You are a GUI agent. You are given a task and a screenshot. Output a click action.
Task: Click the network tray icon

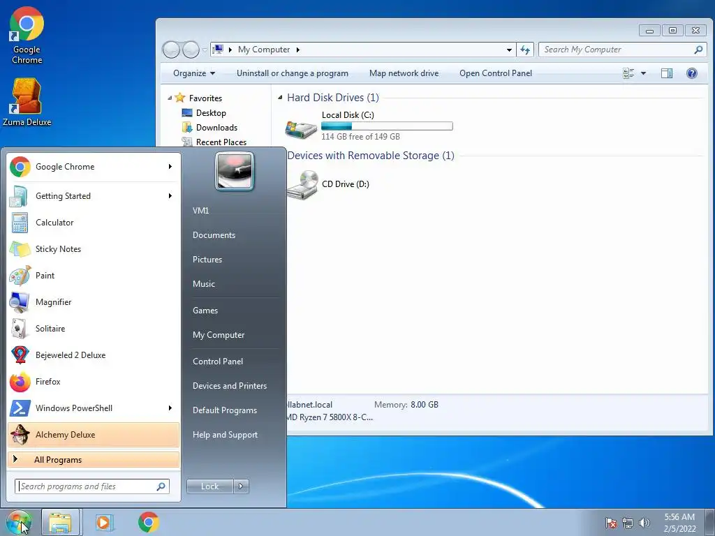pyautogui.click(x=628, y=522)
